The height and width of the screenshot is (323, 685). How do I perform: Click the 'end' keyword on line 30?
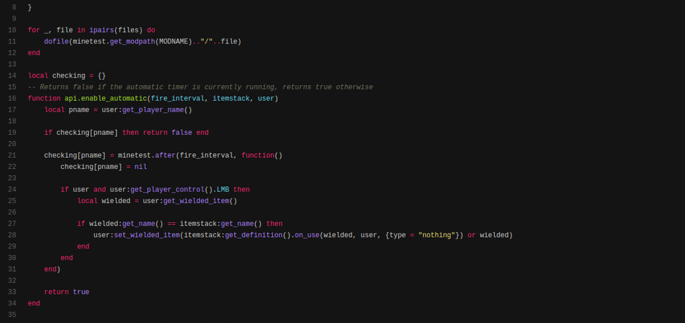(67, 258)
